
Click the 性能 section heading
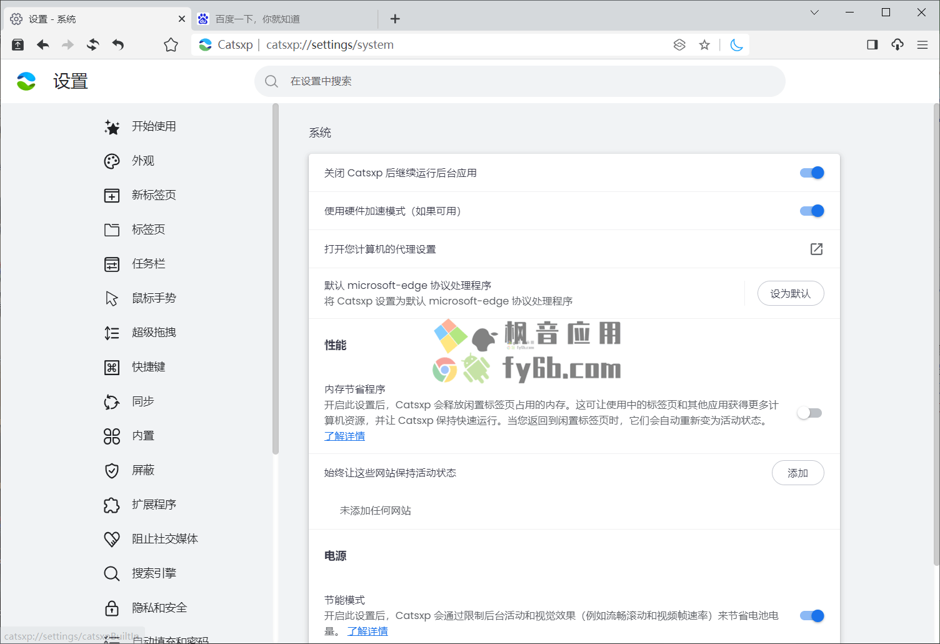(335, 345)
